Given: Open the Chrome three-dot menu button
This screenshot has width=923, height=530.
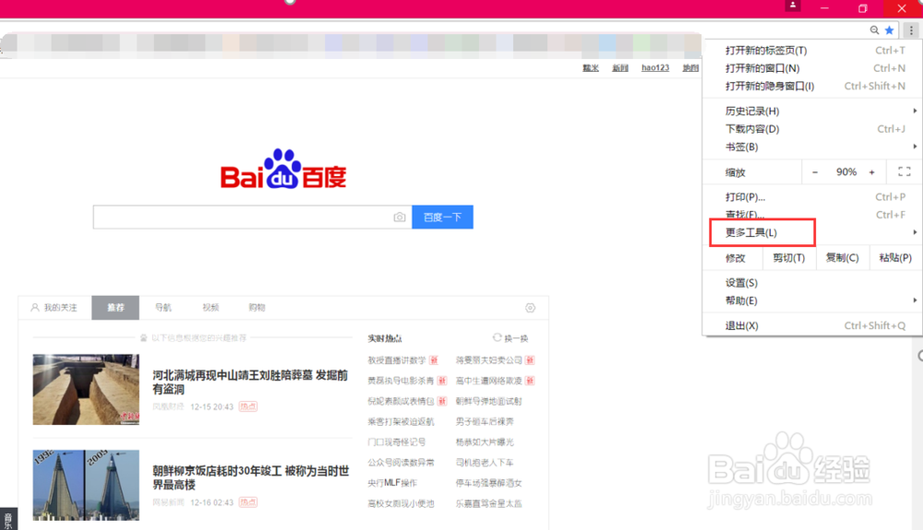Looking at the screenshot, I should coord(911,30).
